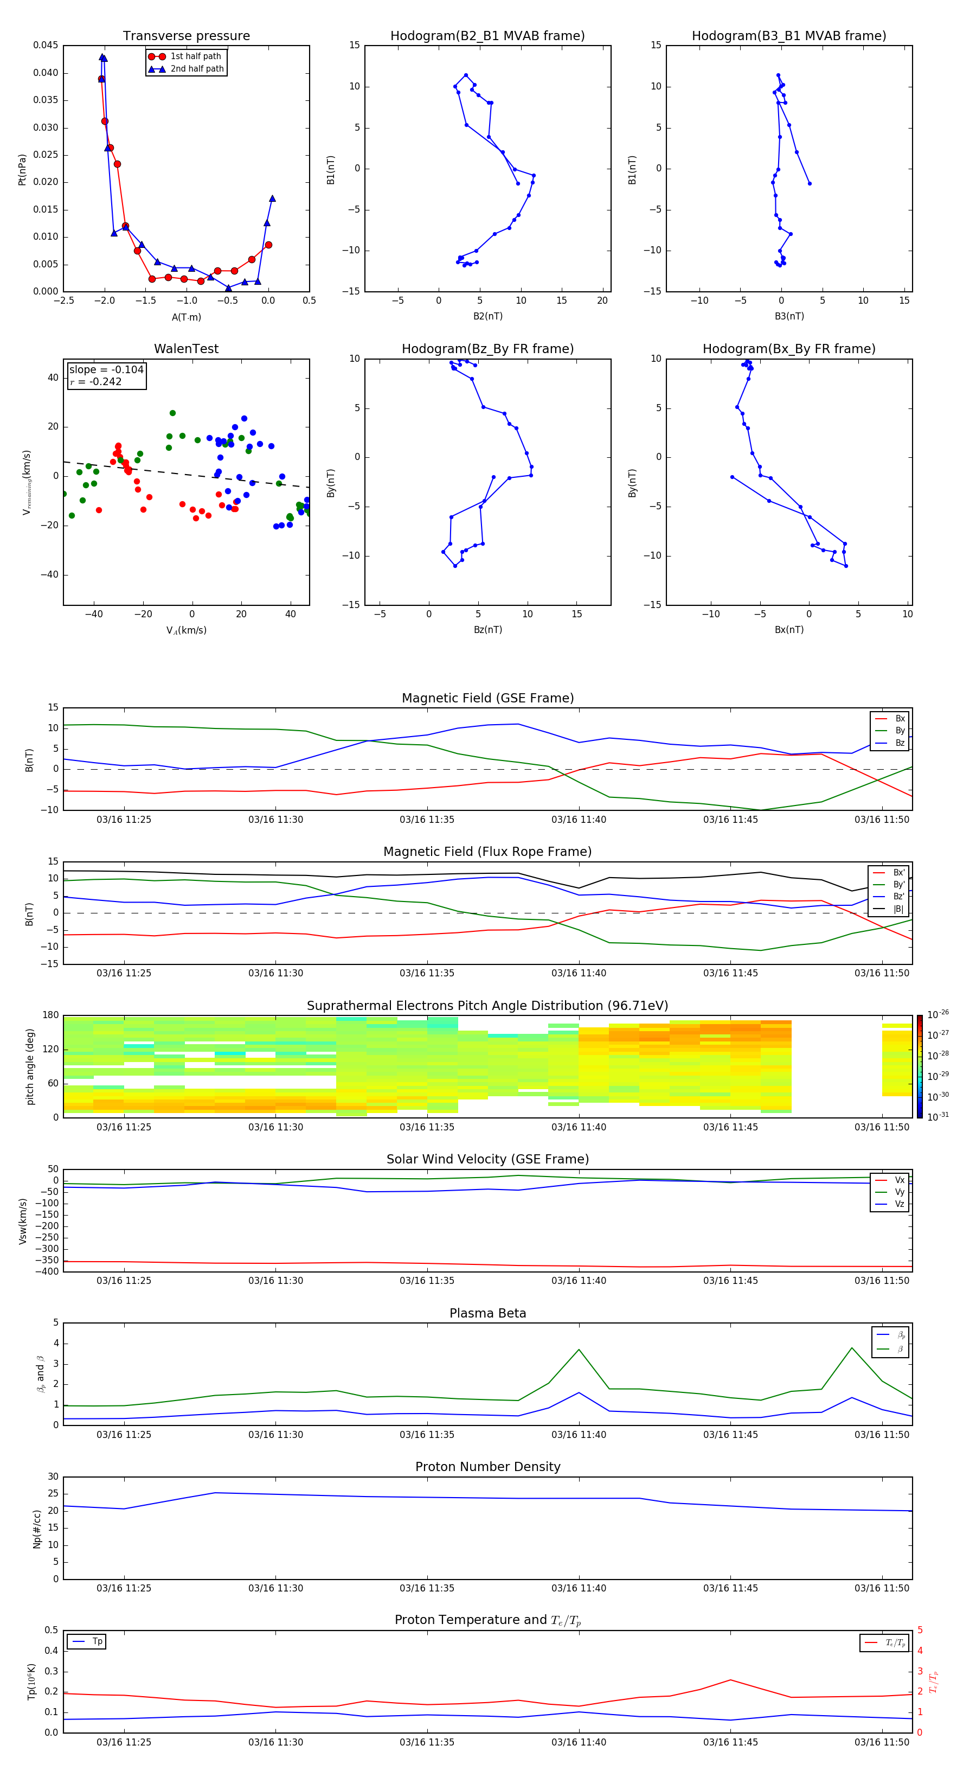The height and width of the screenshot is (1790, 976).
Task: Click the 'Hodogram(Bx_By FR frame)' title
Action: click(x=789, y=349)
